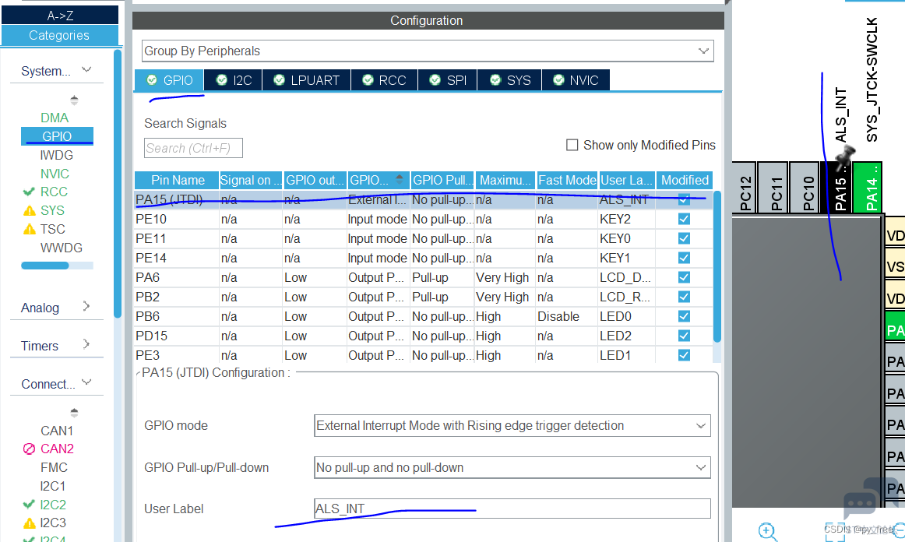This screenshot has height=542, width=905.
Task: Click the green check icon beside RCC
Action: click(x=29, y=192)
